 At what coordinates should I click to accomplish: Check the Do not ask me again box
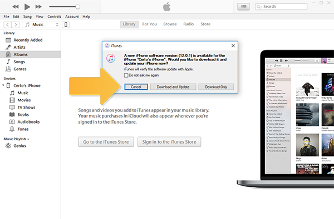(x=126, y=75)
